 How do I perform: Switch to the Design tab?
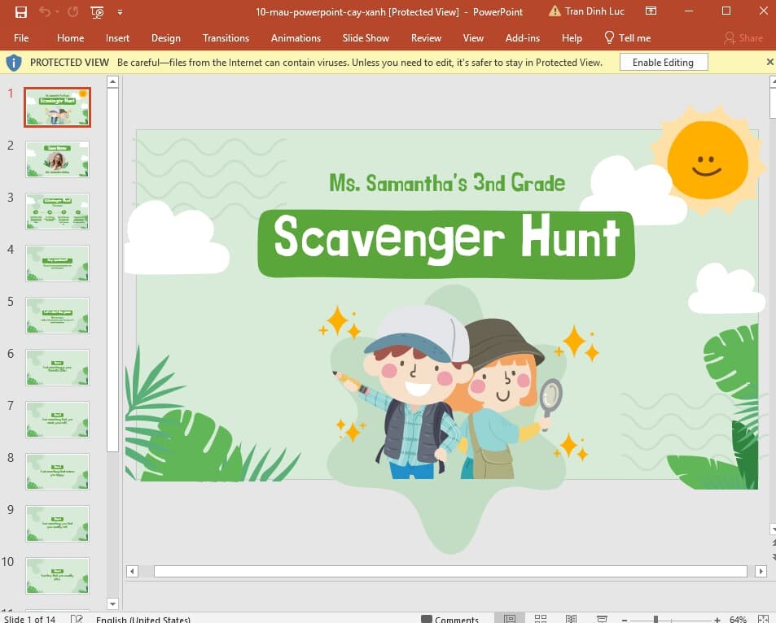pos(166,37)
